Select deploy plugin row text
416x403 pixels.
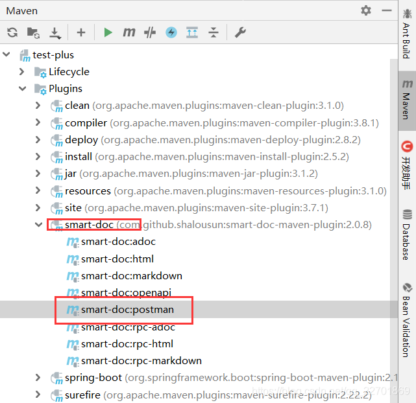click(212, 140)
